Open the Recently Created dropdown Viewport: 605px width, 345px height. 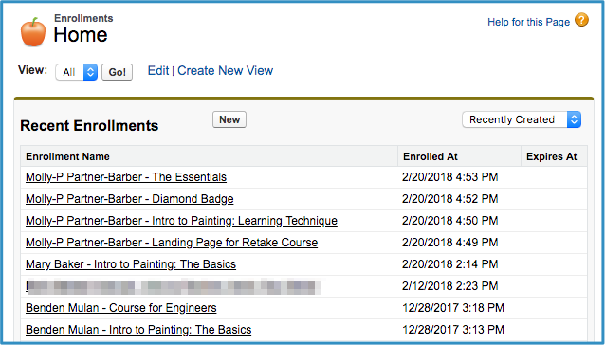[522, 119]
